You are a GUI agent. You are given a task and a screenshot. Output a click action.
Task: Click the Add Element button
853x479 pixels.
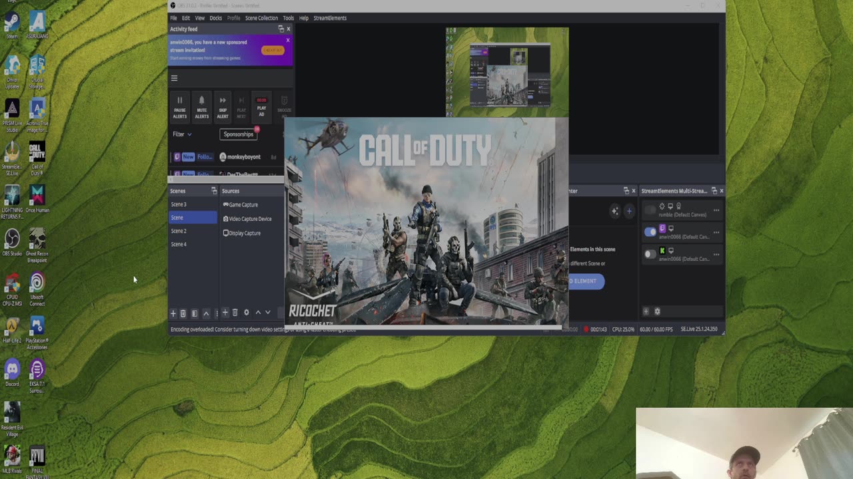point(586,281)
